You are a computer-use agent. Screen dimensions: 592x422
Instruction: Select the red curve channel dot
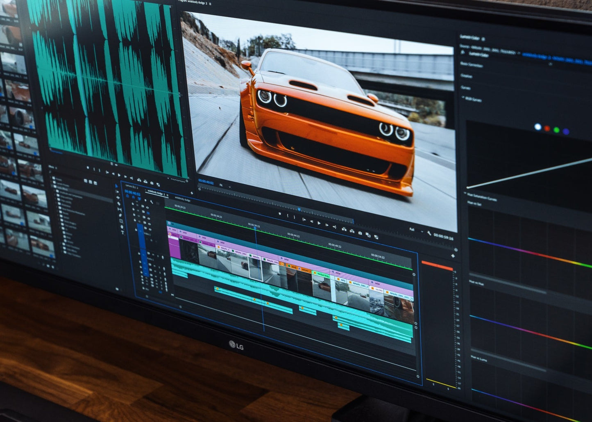pyautogui.click(x=547, y=128)
